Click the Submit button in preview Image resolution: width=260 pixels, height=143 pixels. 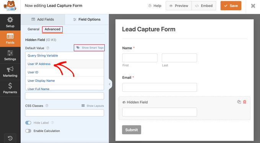pos(132,130)
